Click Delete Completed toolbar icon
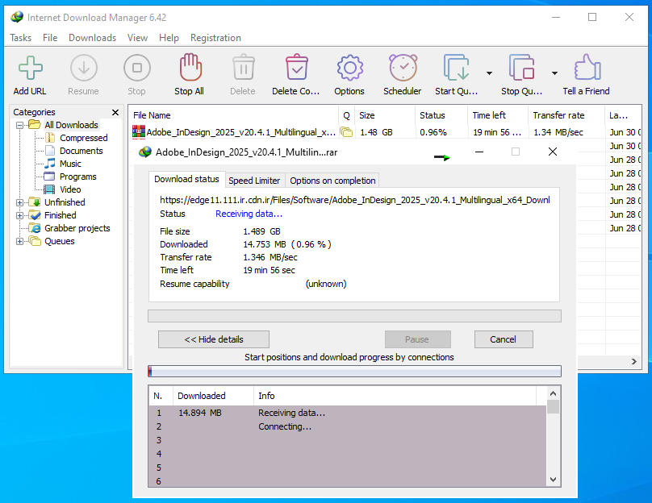 (296, 67)
